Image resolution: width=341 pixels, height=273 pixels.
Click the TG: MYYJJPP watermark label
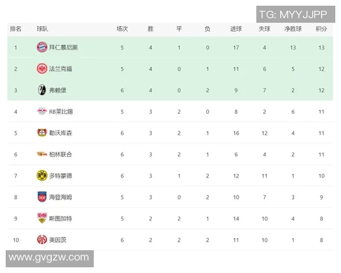pyautogui.click(x=293, y=14)
